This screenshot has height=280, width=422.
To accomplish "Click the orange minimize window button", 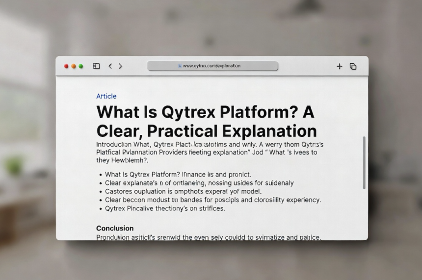I will click(x=74, y=66).
